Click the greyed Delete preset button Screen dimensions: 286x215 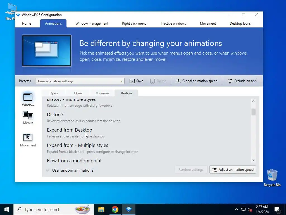[x=158, y=81]
